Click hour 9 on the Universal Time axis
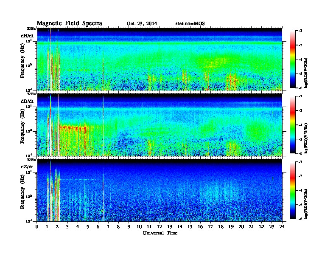This screenshot has height=260, width=336. click(129, 226)
